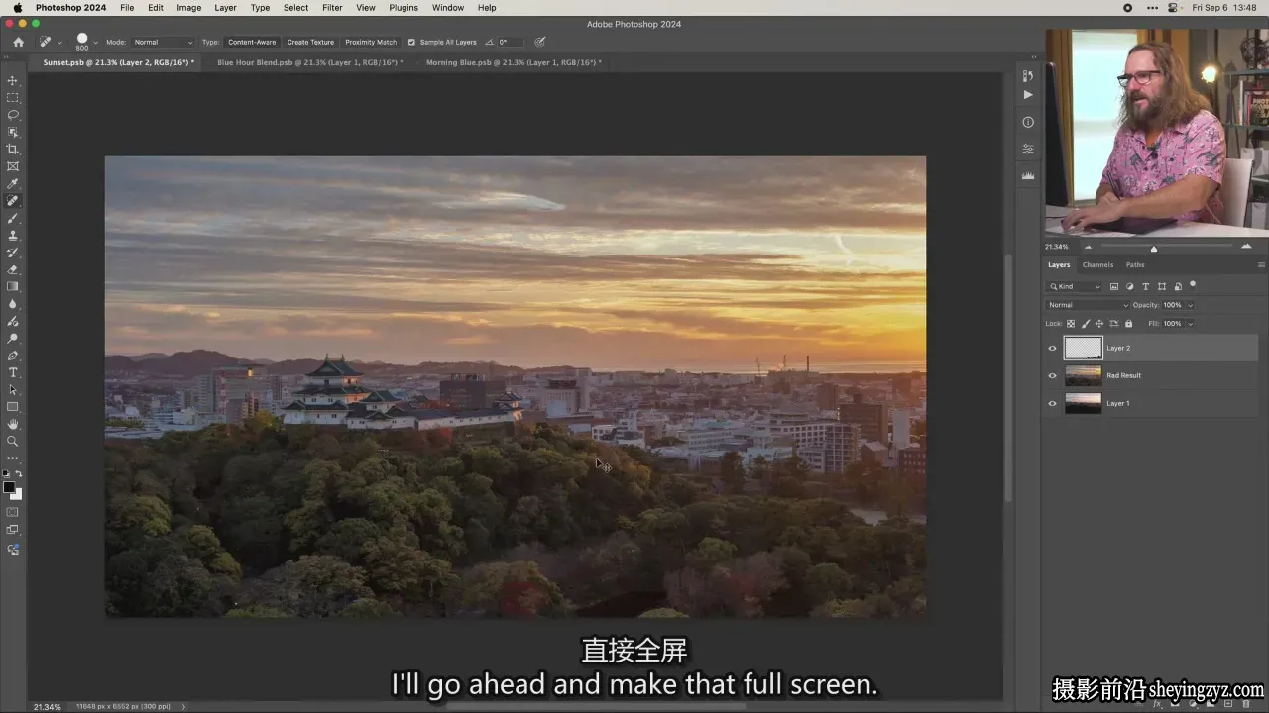
Task: Toggle lock image pixels brush icon
Action: pos(1085,323)
